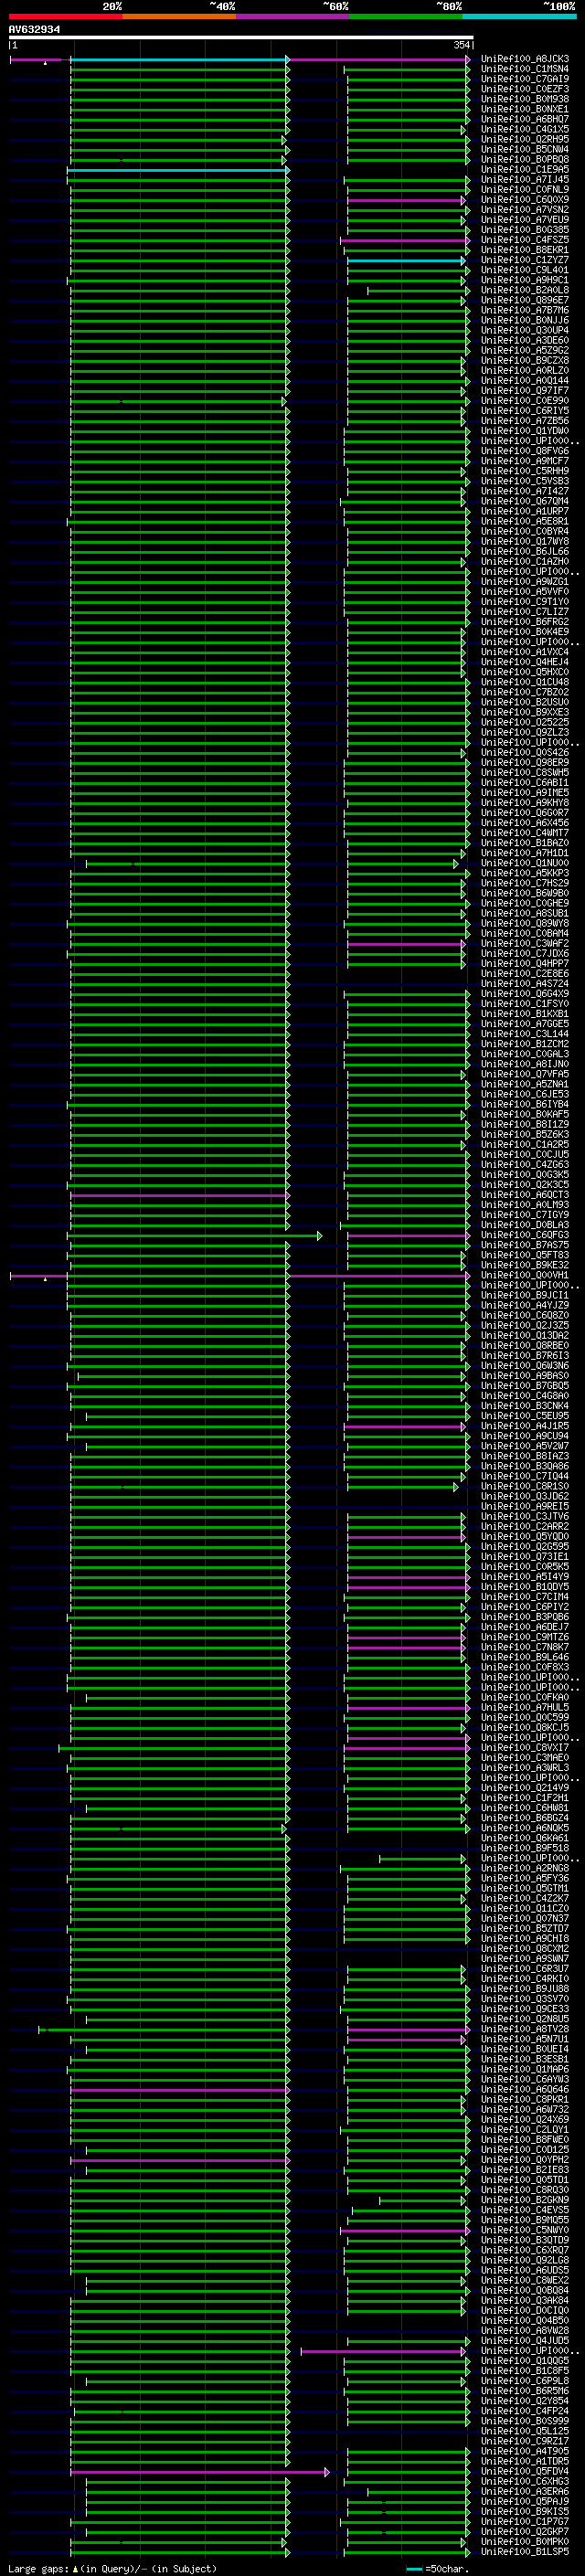Viewport: 585px width, 2576px height.
Task: Select hit label UniRef100_C9RZ17
Action: click(x=525, y=2441)
